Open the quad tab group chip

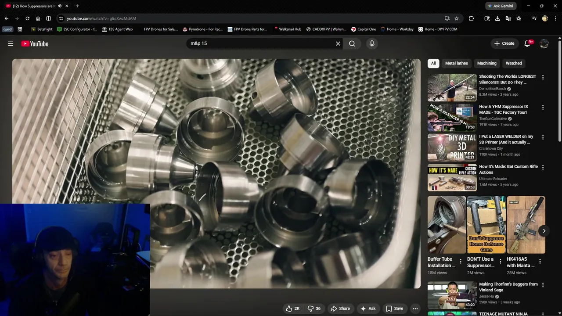pyautogui.click(x=7, y=29)
